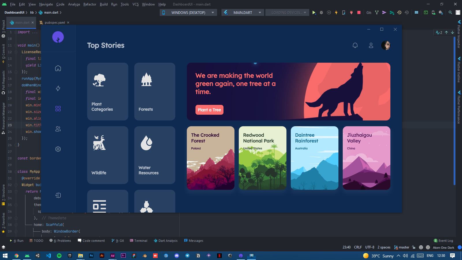The image size is (462, 260).
Task: Open the master git branch selector
Action: 402,247
